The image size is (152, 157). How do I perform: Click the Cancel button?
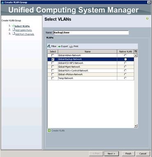143,154
